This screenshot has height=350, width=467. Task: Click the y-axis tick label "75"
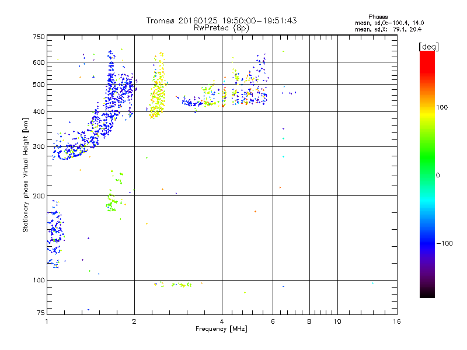coord(41,313)
